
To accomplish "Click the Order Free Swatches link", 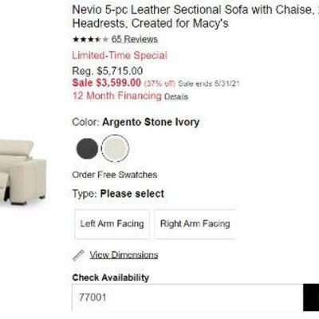I will tap(115, 175).
